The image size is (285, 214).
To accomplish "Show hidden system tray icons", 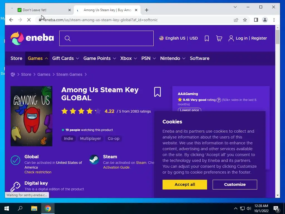I will pos(235,208).
